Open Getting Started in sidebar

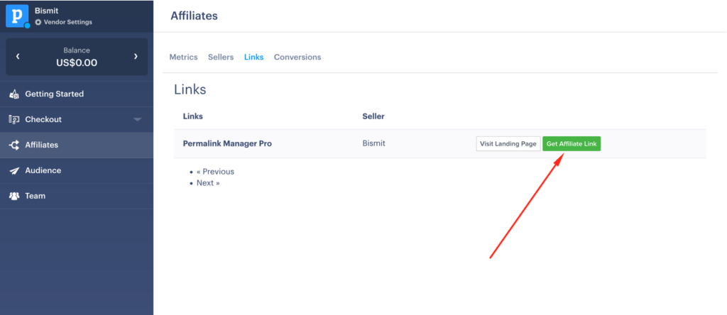pos(77,94)
